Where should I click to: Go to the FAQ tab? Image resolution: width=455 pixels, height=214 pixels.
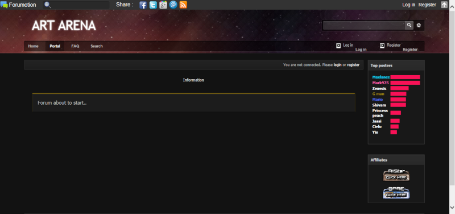pos(75,46)
